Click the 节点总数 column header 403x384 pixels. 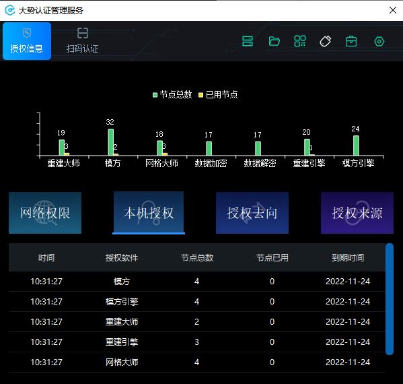pos(197,257)
